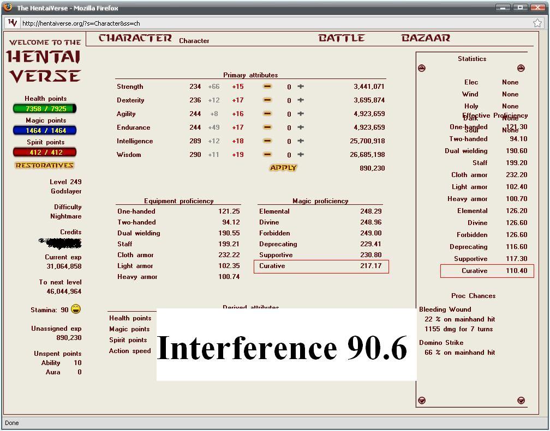Click the Dual wielding proficiency value 190.55
This screenshot has width=550, height=431.
click(229, 233)
